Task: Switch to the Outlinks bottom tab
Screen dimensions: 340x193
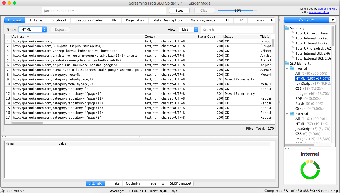Action: coord(133,183)
